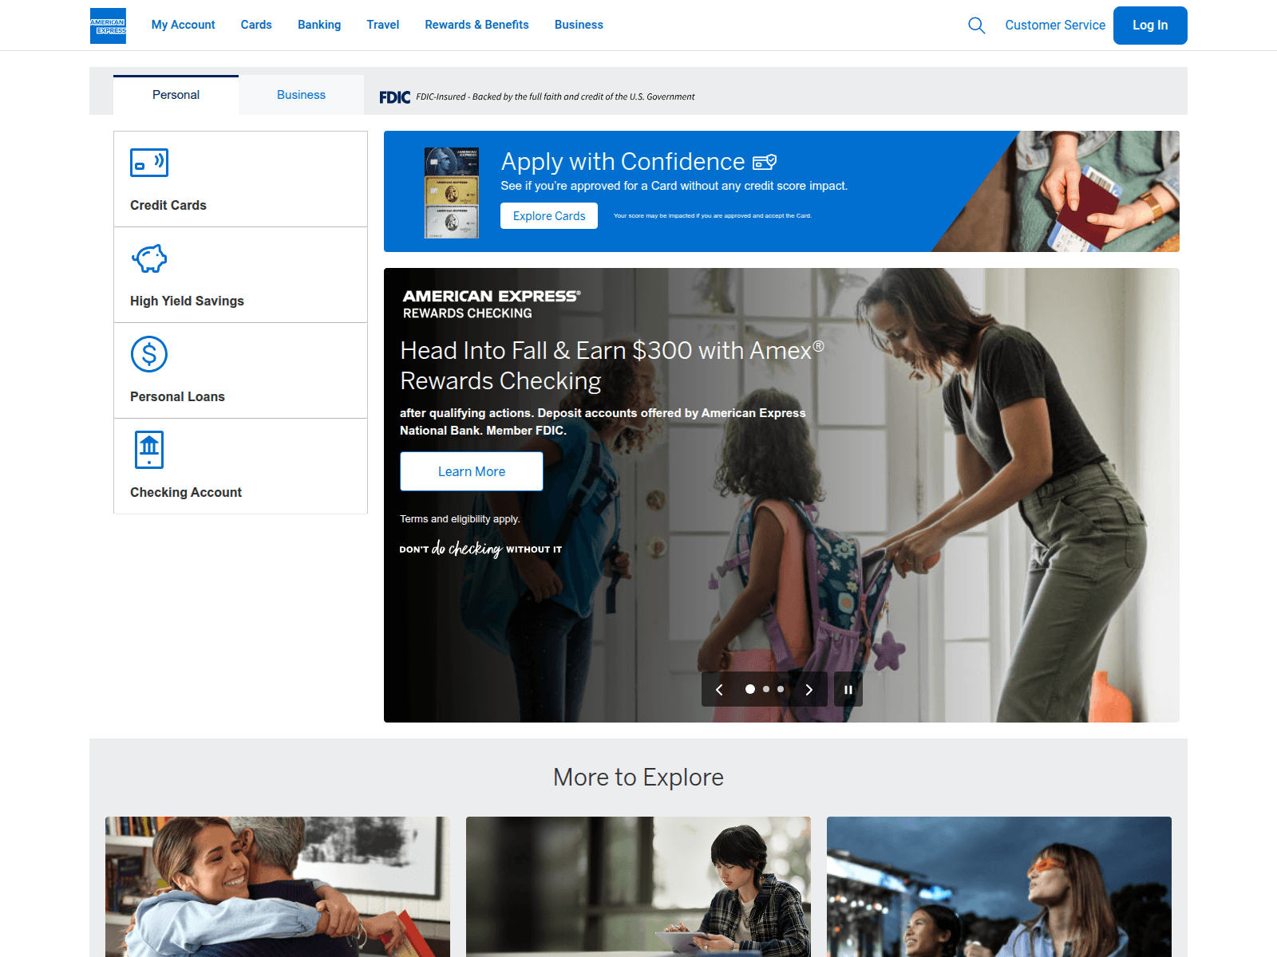Viewport: 1277px width, 957px height.
Task: Click Learn More on Rewards Checking
Action: (472, 471)
